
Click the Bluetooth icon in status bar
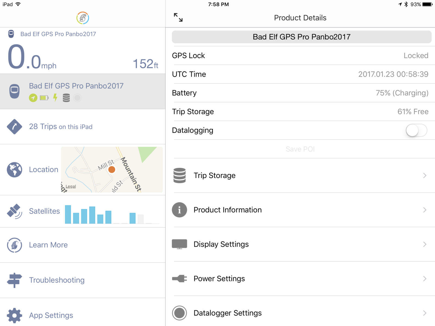(406, 4)
